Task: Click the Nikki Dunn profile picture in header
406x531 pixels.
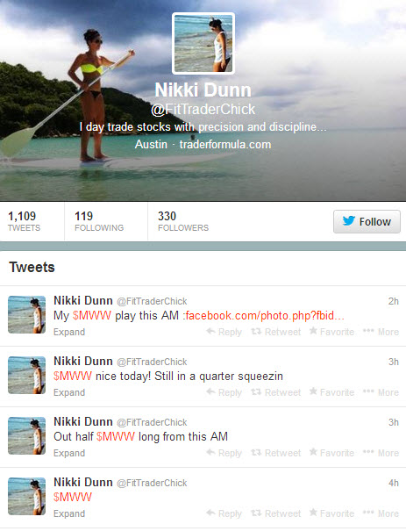Action: tap(203, 43)
